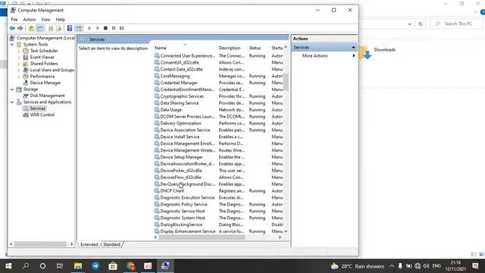
Task: Open the Windows Start menu
Action: coord(8,266)
